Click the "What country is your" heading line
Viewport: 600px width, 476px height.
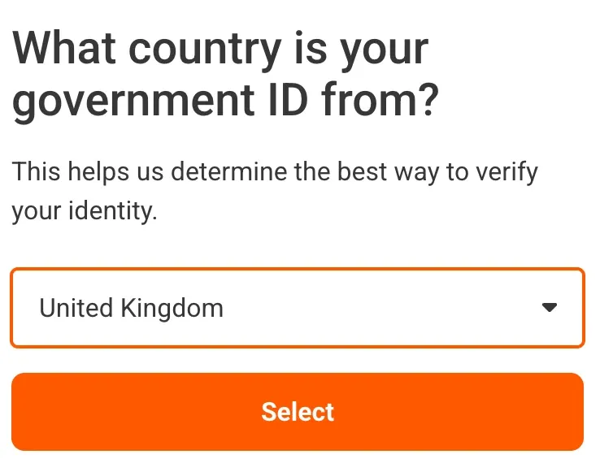click(220, 49)
